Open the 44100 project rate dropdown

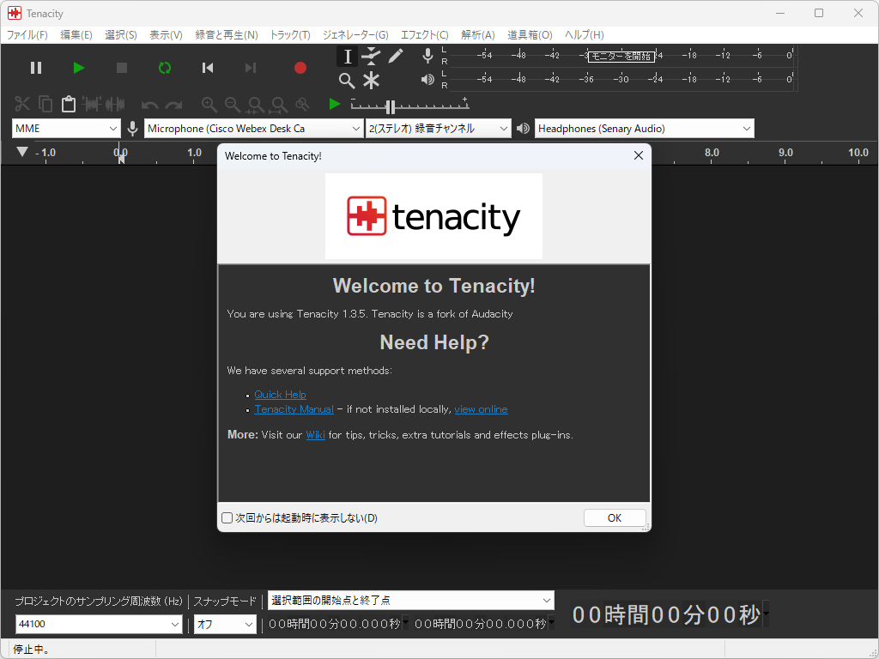99,624
